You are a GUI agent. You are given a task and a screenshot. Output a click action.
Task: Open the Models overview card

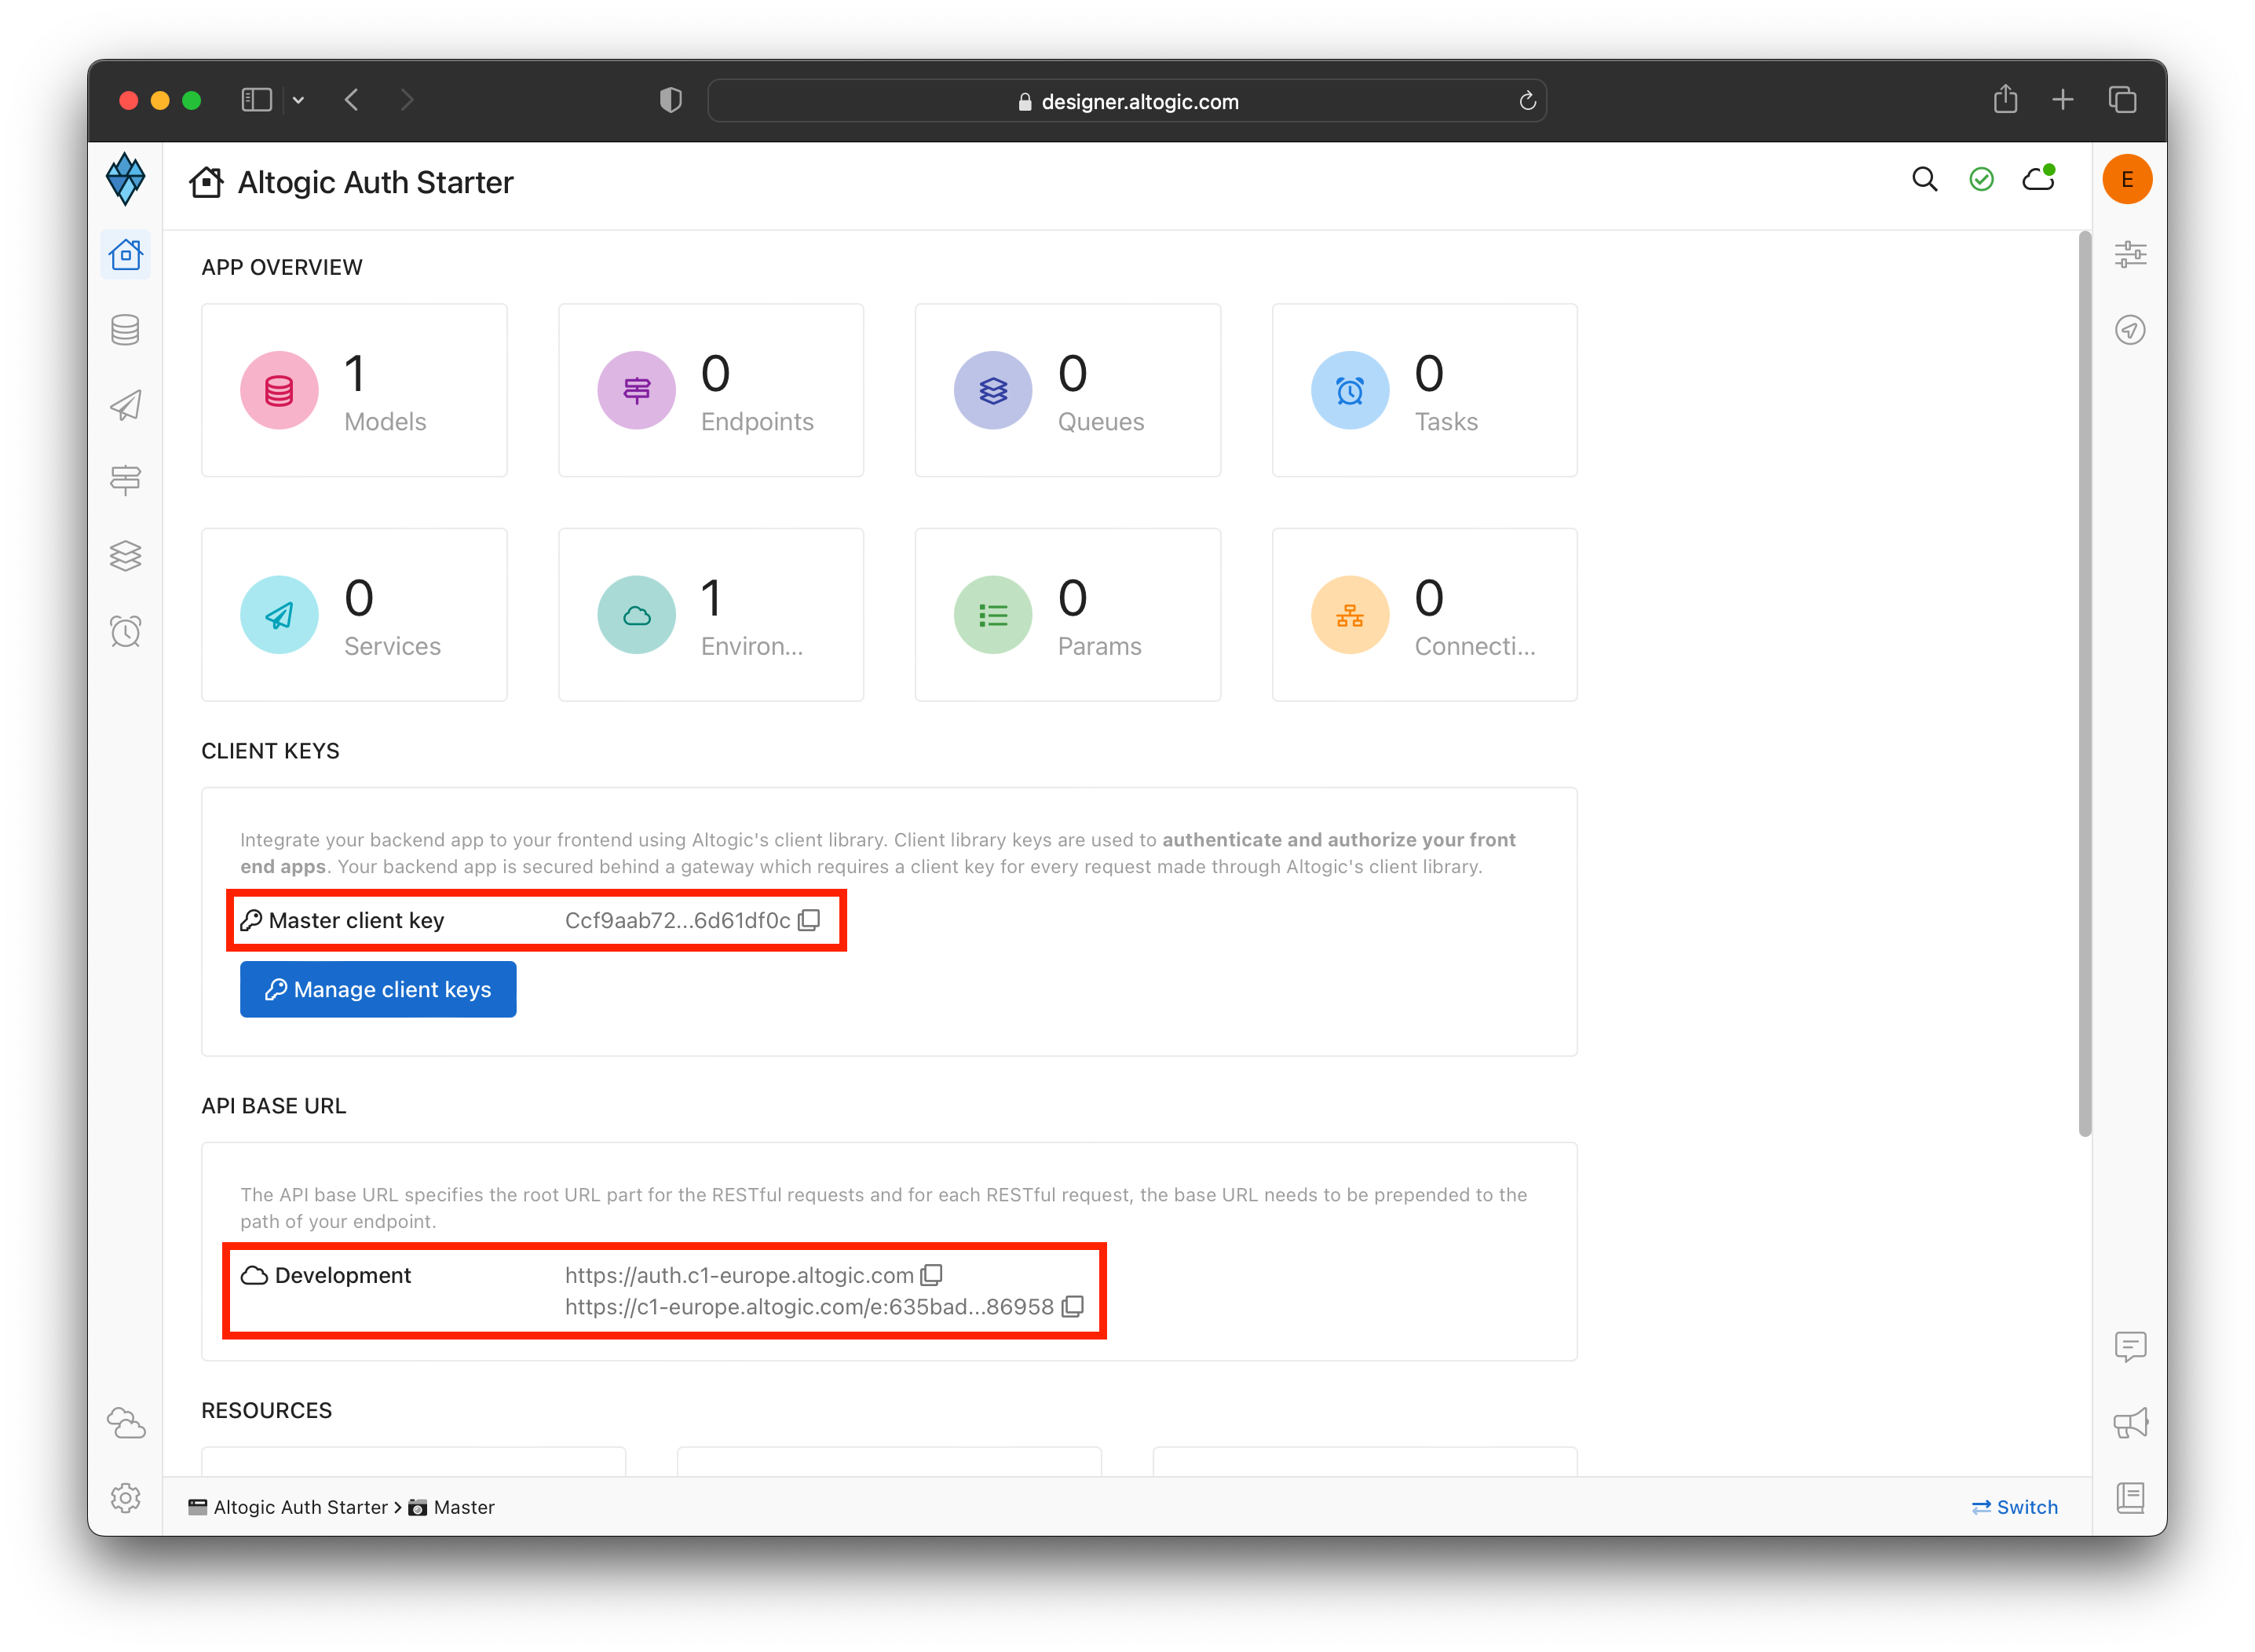[354, 390]
